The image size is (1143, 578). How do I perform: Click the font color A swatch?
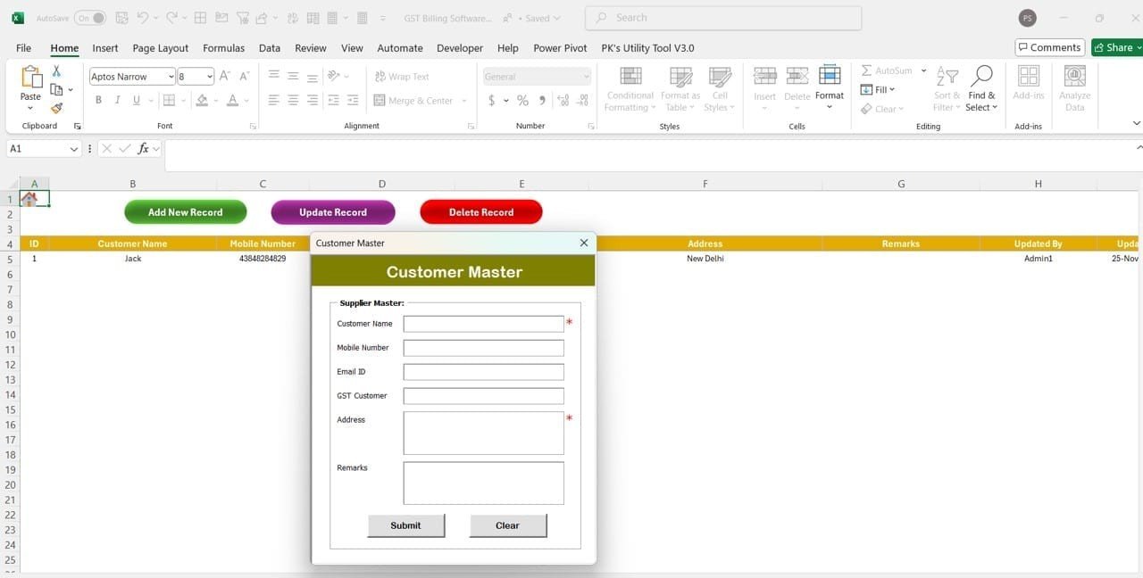(232, 101)
